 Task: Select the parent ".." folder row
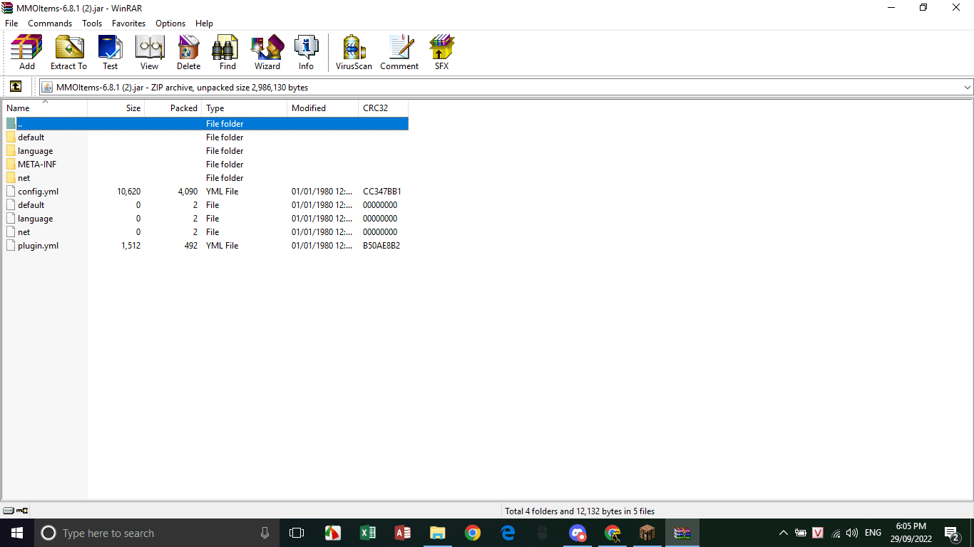[207, 124]
